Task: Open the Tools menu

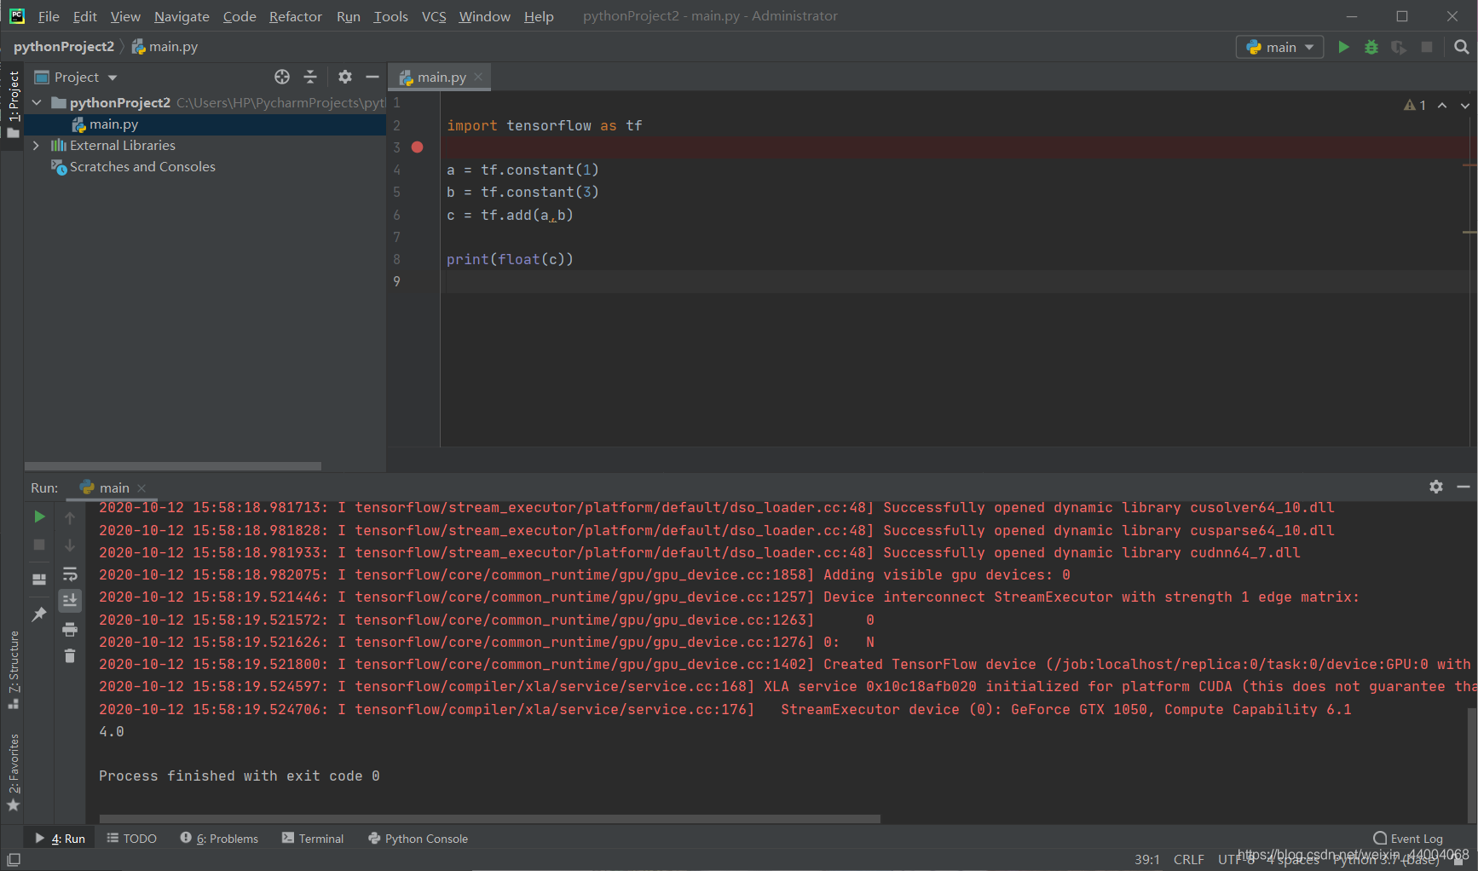Action: point(390,16)
